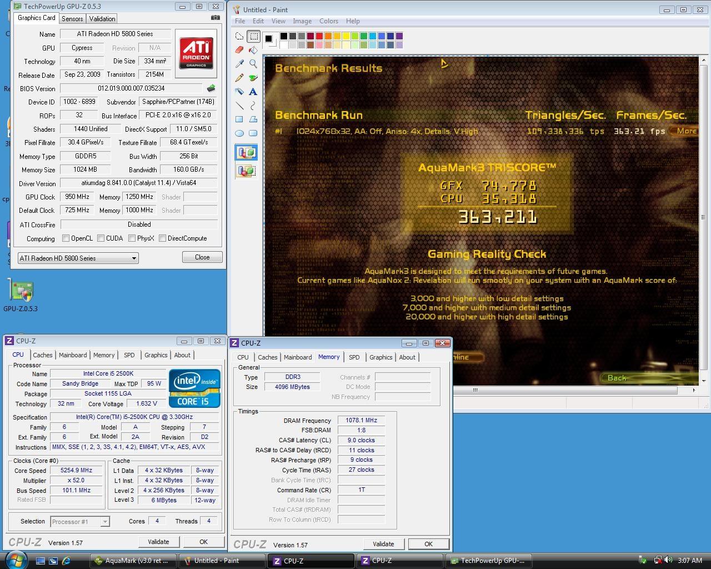Image resolution: width=711 pixels, height=569 pixels.
Task: Enable the DirectCompute checkbox in GPU-Z
Action: click(163, 238)
